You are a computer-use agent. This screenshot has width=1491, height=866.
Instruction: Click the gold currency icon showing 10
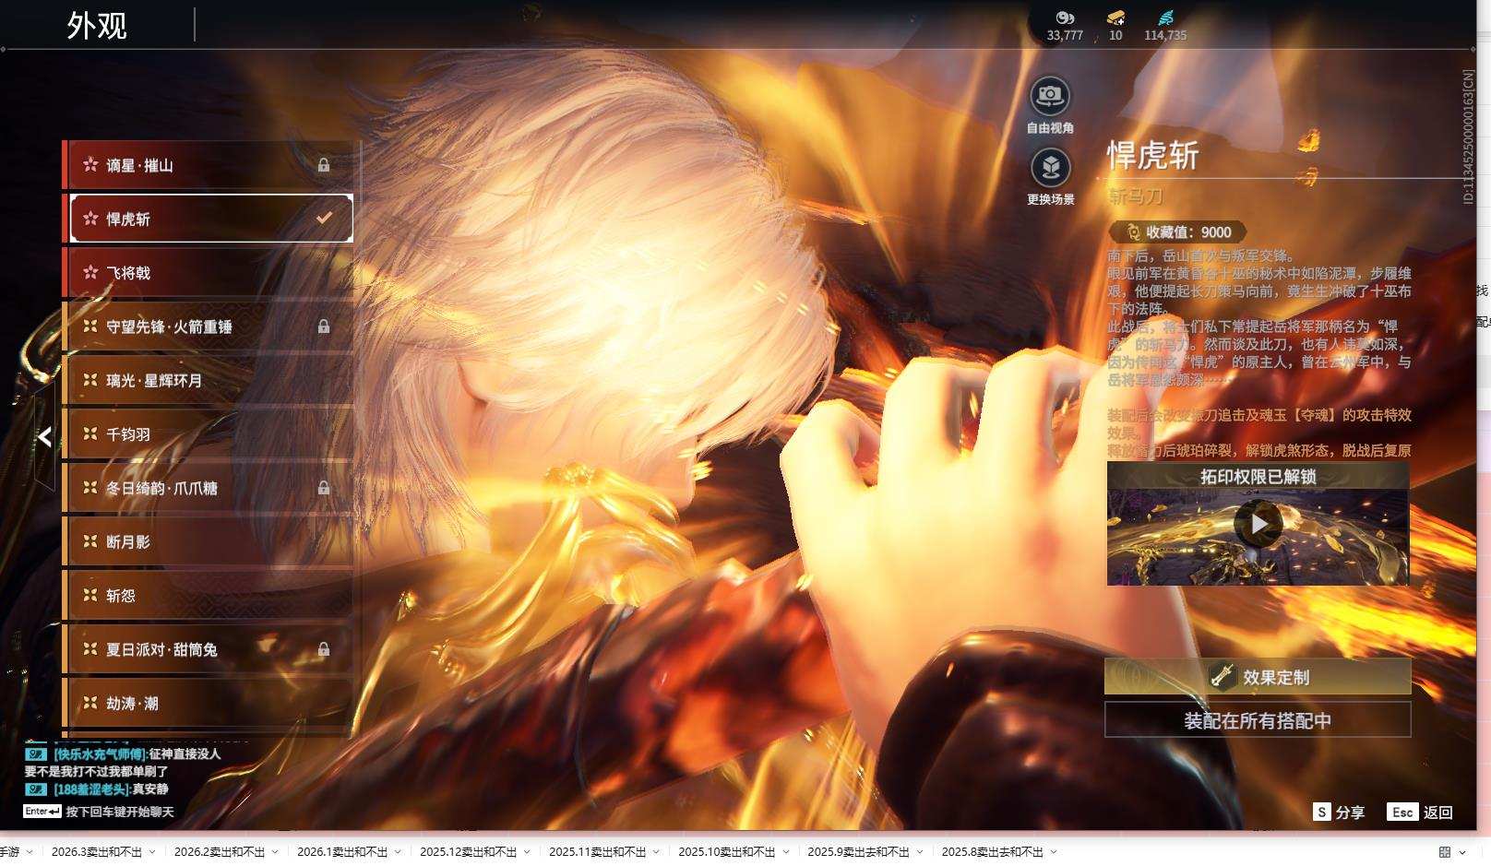[x=1115, y=18]
